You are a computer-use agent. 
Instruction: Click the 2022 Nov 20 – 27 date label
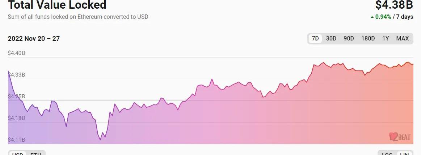click(x=34, y=39)
